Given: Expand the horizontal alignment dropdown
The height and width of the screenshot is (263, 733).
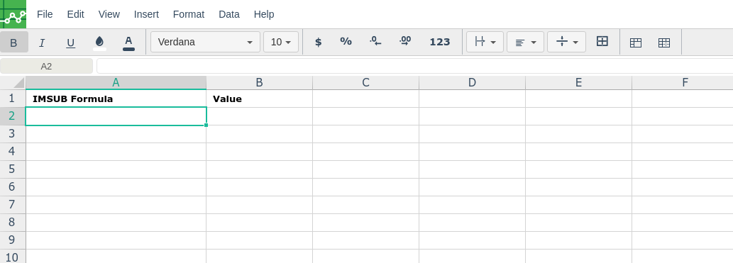Looking at the screenshot, I should pyautogui.click(x=525, y=42).
